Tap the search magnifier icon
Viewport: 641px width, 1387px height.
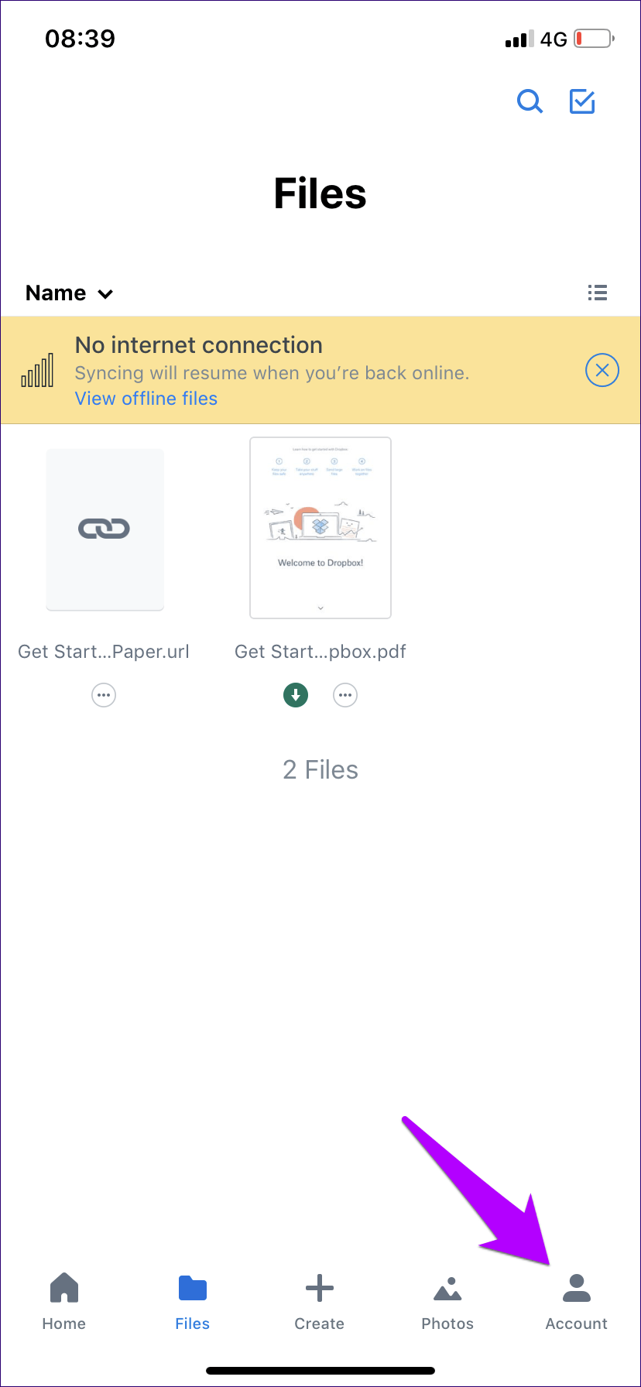pos(530,101)
